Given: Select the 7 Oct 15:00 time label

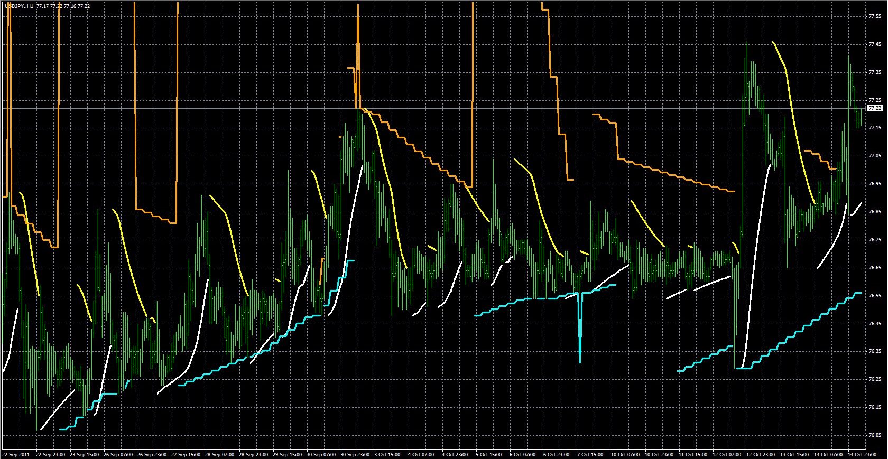Looking at the screenshot, I should pyautogui.click(x=590, y=454).
